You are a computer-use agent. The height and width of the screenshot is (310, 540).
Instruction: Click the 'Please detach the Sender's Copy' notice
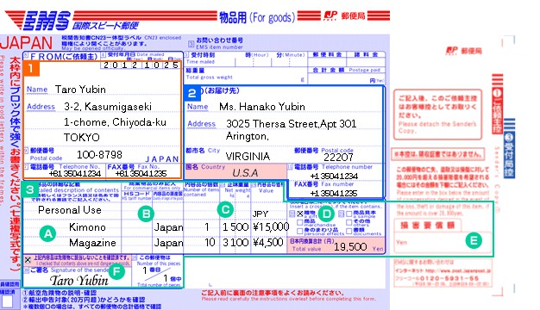(437, 127)
